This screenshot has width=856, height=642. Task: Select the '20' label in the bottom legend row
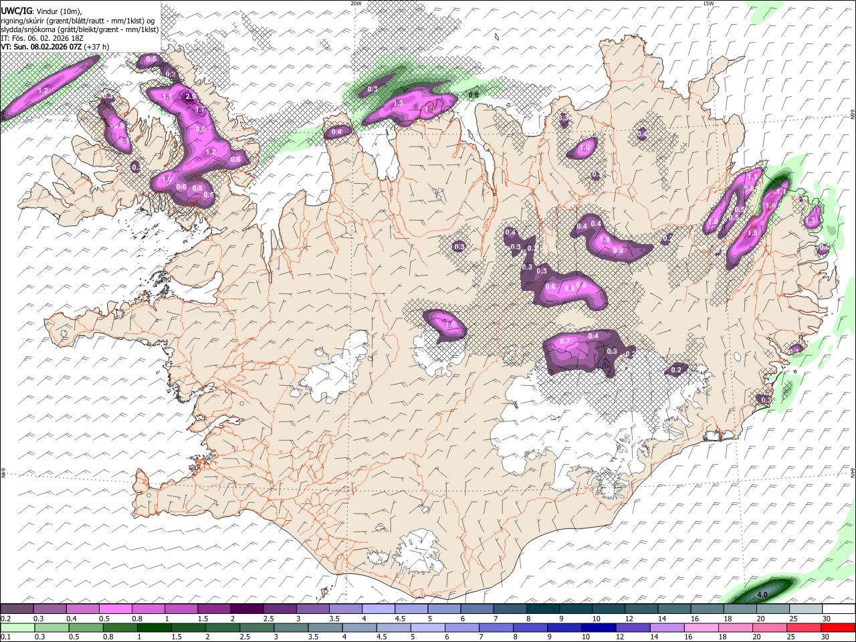point(756,637)
